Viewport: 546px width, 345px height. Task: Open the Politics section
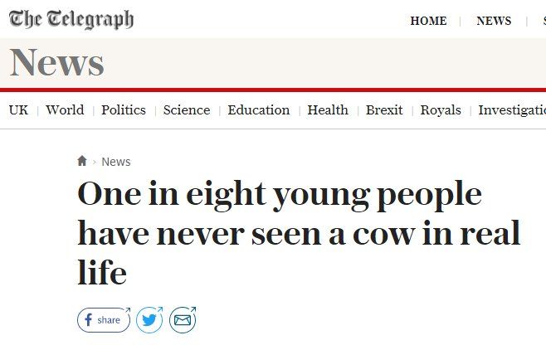click(x=124, y=110)
